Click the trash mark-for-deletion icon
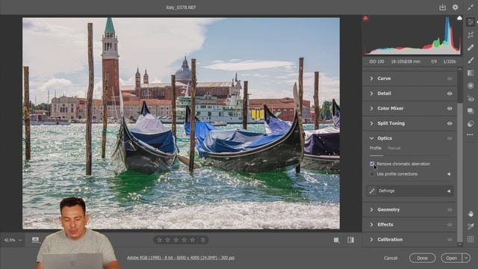This screenshot has height=269, width=478. 203,240
